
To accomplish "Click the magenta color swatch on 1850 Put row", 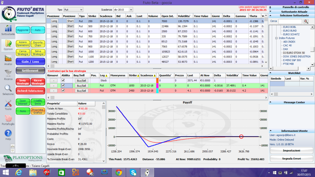I will (157, 85).
